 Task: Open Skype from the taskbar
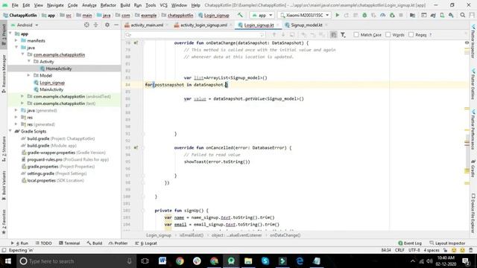tap(265, 261)
